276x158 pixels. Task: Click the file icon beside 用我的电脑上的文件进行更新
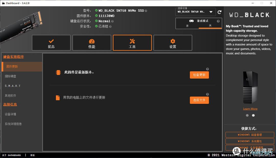click(x=58, y=98)
